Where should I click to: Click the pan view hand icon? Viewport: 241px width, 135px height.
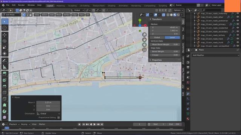click(144, 40)
